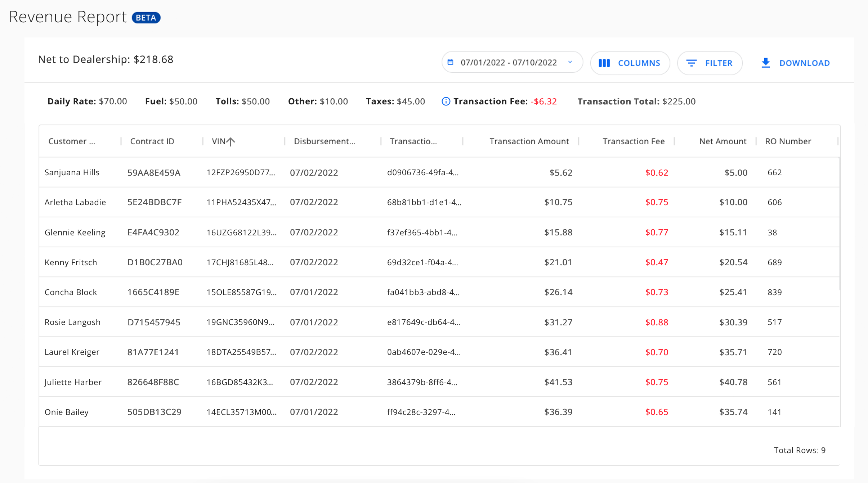Screen dimensions: 868x483
Task: Click RO number 839
Action: coord(775,292)
